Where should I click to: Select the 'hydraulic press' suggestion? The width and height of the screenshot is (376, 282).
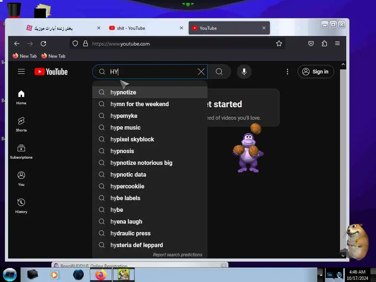(x=150, y=233)
